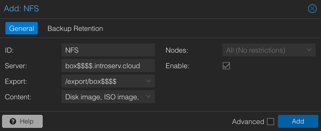Screen dimensions: 321x131
Task: Click the Help button label
Action: pyautogui.click(x=26, y=121)
